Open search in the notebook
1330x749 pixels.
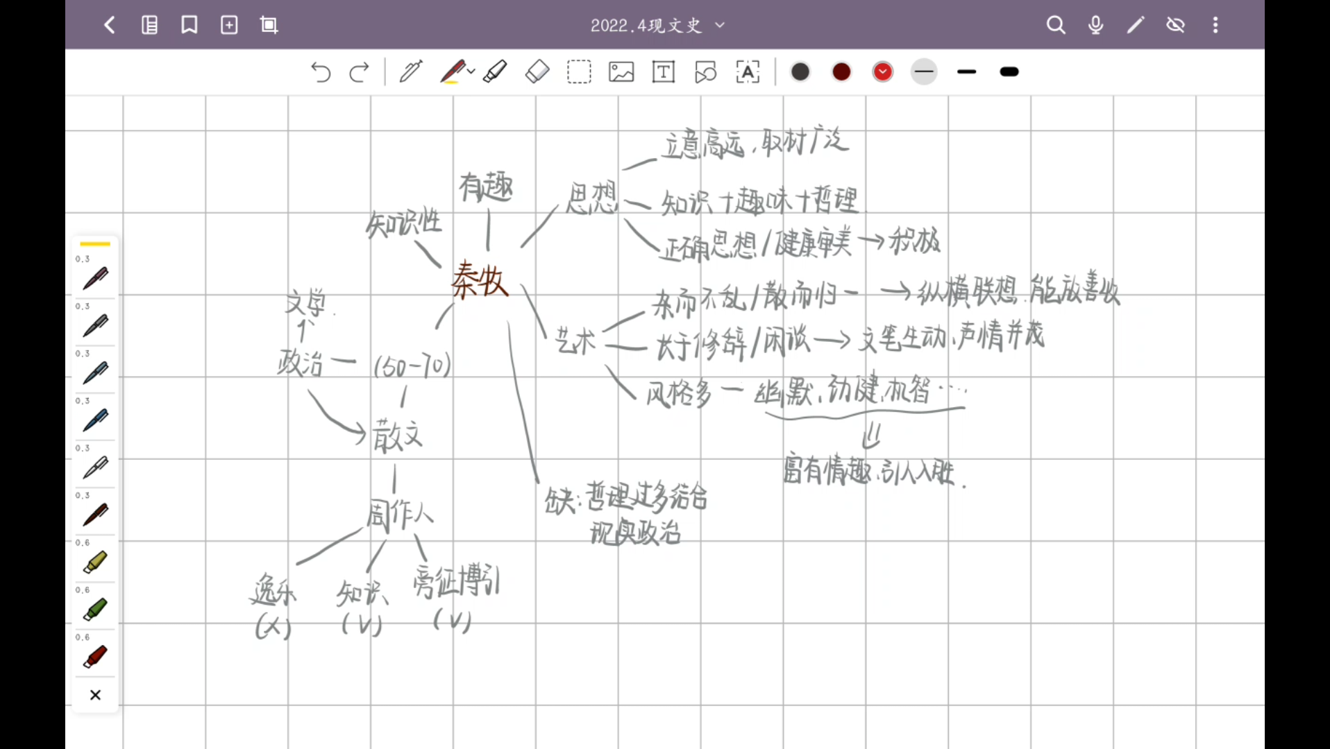(x=1056, y=26)
